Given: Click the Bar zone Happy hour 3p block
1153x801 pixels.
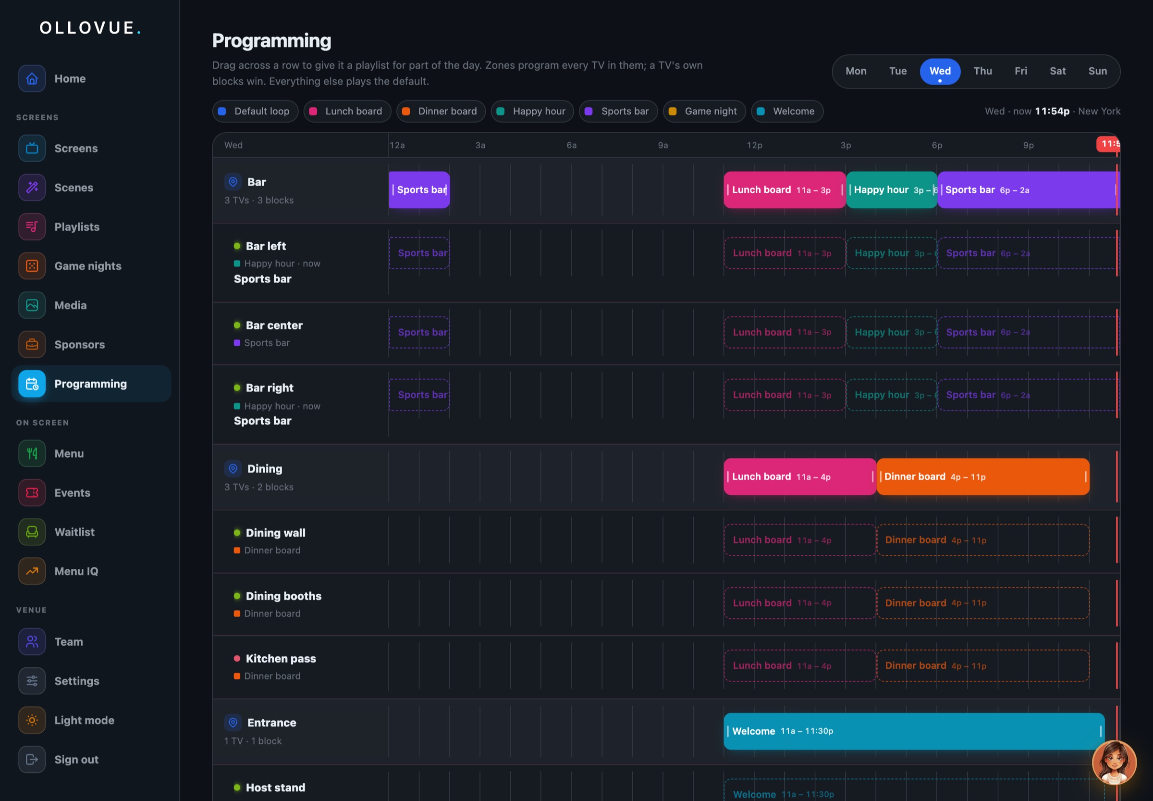Looking at the screenshot, I should pos(891,190).
